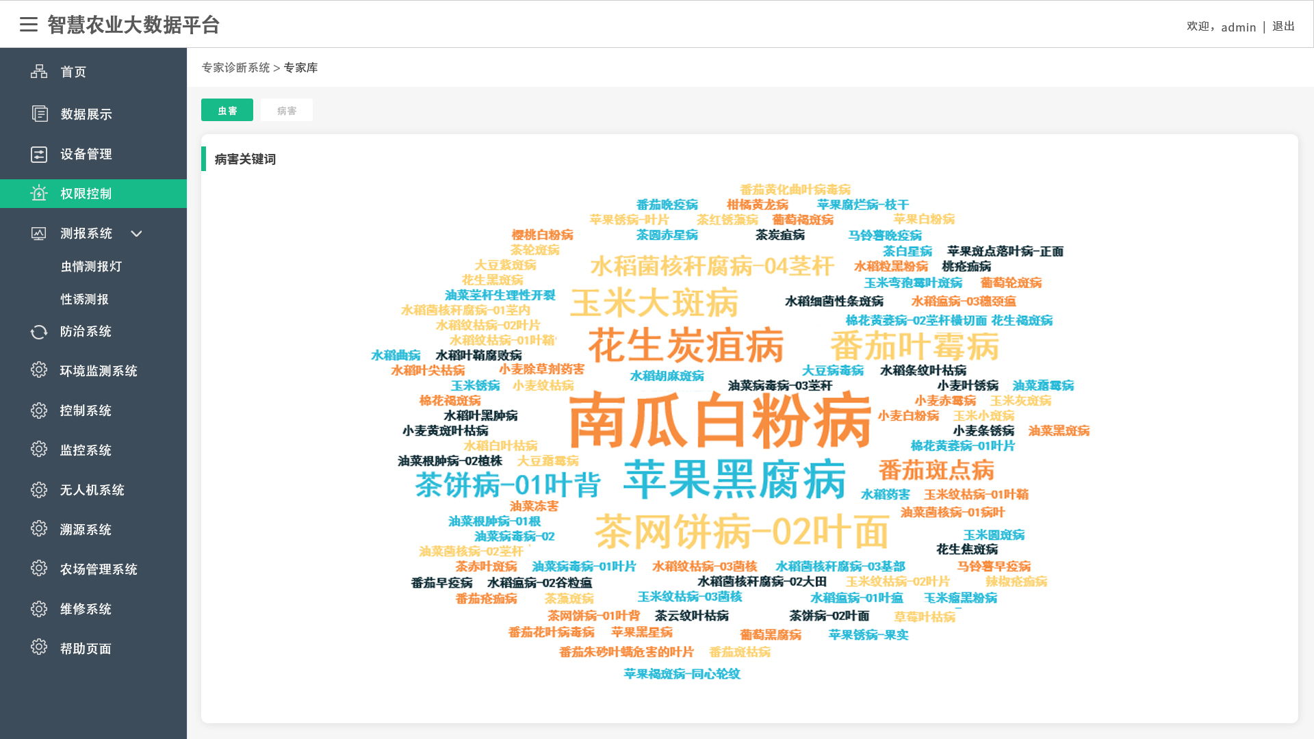Click the home page sidebar icon
The height and width of the screenshot is (739, 1314).
point(39,72)
